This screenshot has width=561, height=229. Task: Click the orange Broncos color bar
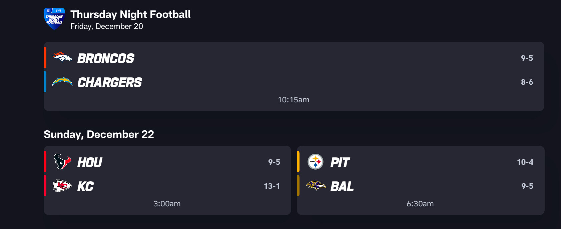coord(45,58)
